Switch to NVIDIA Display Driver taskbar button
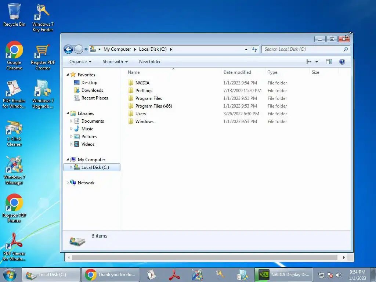376x282 pixels. [x=284, y=275]
